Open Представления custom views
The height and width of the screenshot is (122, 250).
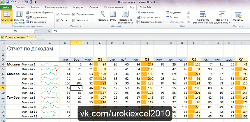point(37,17)
